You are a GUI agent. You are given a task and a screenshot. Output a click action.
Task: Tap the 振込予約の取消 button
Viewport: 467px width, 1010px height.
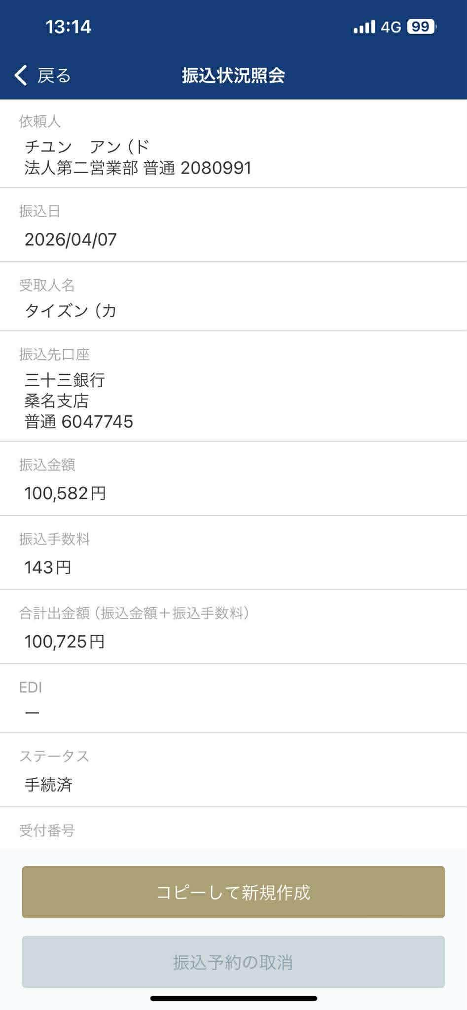233,962
